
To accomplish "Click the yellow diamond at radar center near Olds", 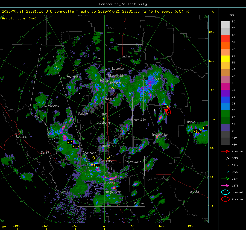I will click(x=104, y=119).
